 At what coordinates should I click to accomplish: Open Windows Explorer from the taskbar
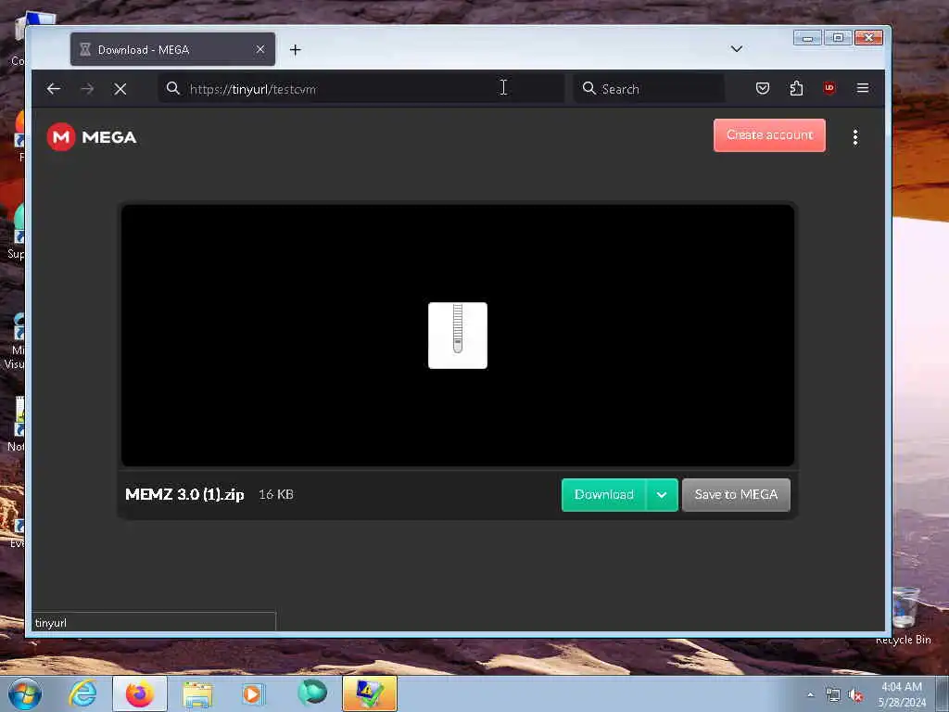(197, 693)
